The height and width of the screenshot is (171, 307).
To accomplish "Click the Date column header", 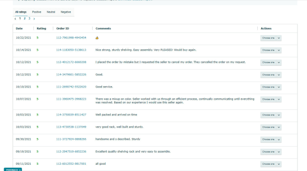I will 19,28.
